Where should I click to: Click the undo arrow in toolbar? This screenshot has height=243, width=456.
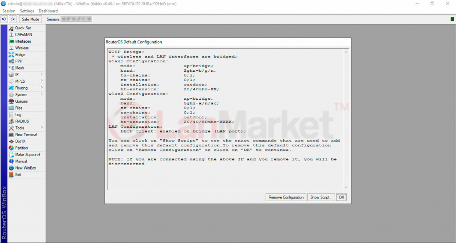[x=4, y=19]
